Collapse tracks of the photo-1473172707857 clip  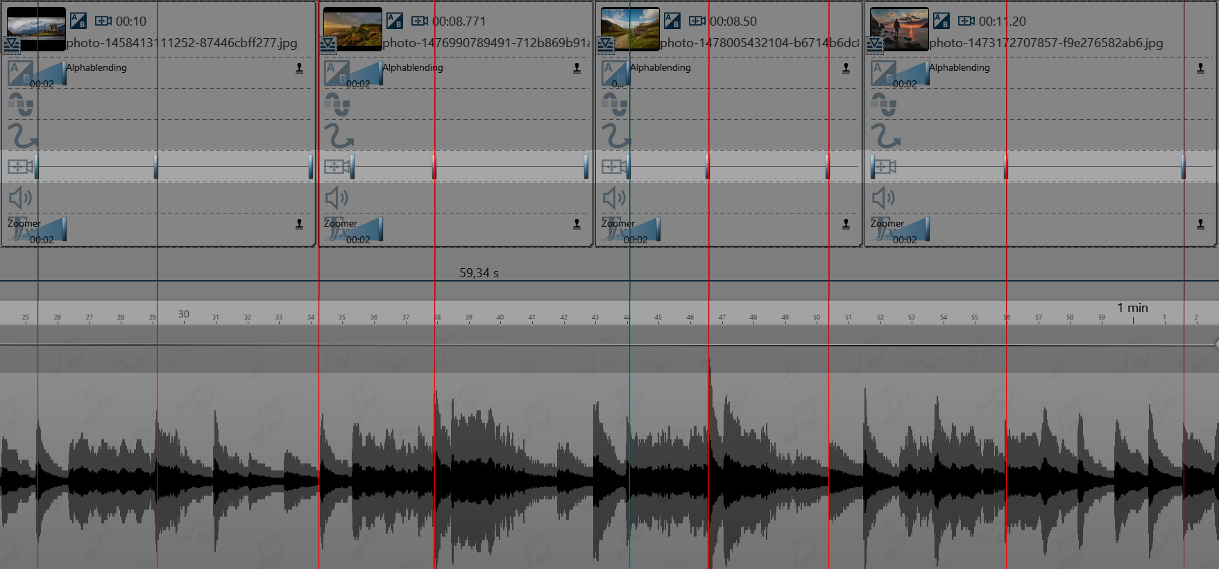tap(875, 45)
